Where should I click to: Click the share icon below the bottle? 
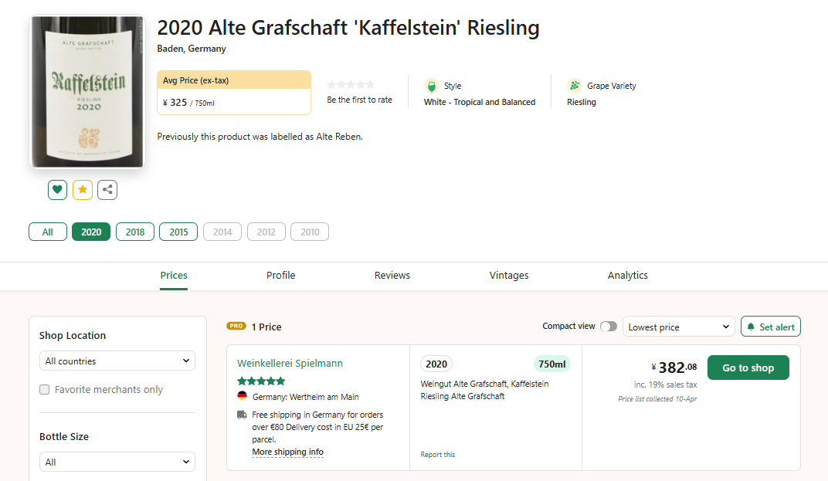[x=107, y=190]
